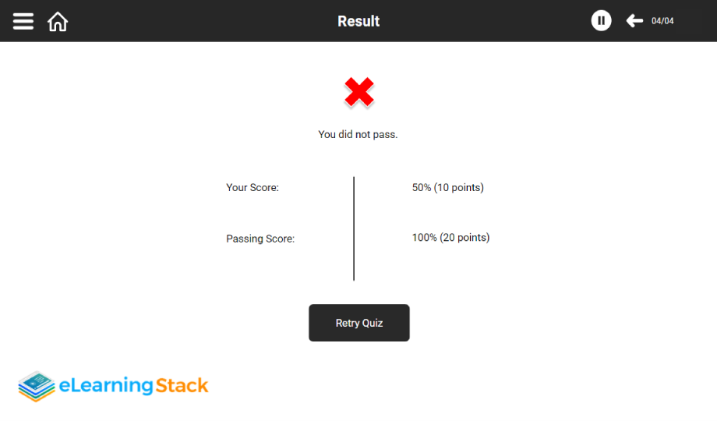Click the orange "Stack" logo word
This screenshot has width=717, height=421.
[x=182, y=385]
